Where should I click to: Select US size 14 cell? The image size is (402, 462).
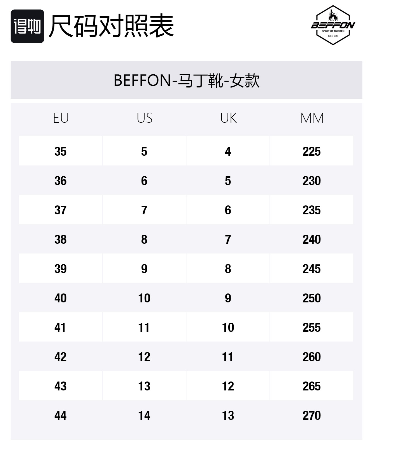click(x=144, y=415)
